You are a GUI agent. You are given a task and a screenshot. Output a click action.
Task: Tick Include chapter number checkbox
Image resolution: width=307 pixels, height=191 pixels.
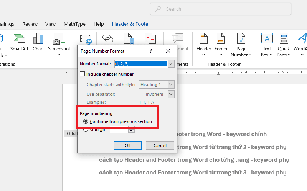(x=83, y=74)
